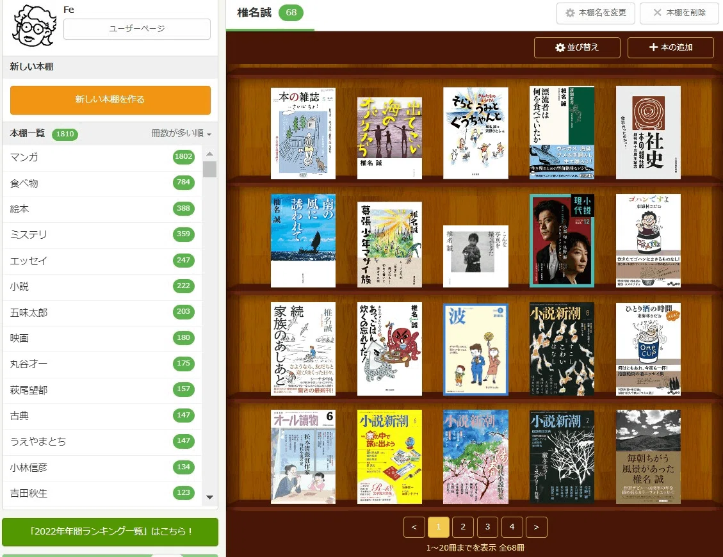The width and height of the screenshot is (723, 557).
Task: Select the 小説 bookshelf
Action: point(102,287)
